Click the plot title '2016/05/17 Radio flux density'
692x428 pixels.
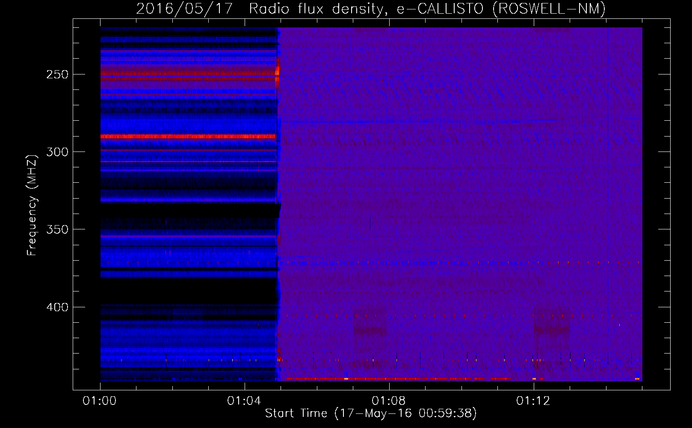pos(261,9)
